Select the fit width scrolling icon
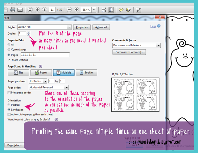 coord(104,10)
